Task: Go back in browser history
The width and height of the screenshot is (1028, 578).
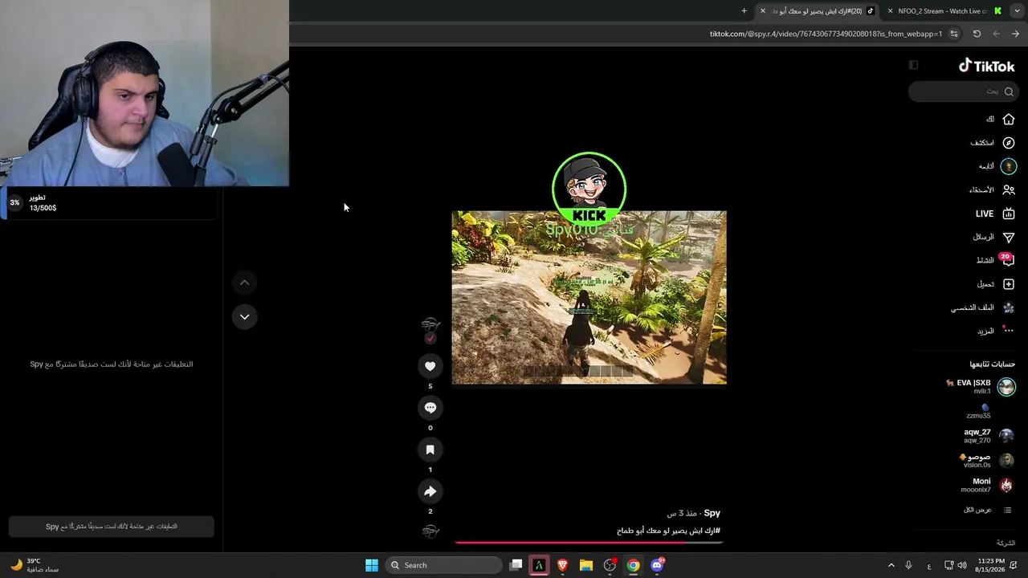Action: point(1015,34)
